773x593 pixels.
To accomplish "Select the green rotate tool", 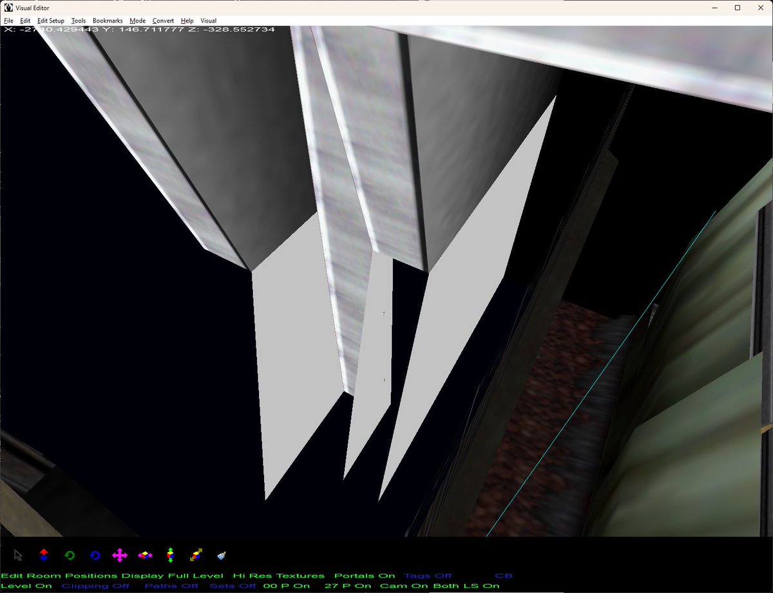I will pos(70,555).
